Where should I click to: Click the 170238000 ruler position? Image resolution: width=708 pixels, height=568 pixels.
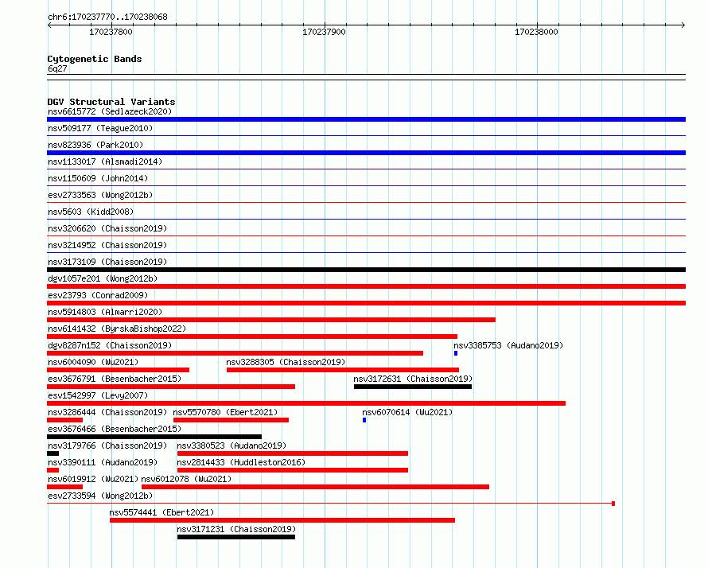click(536, 32)
